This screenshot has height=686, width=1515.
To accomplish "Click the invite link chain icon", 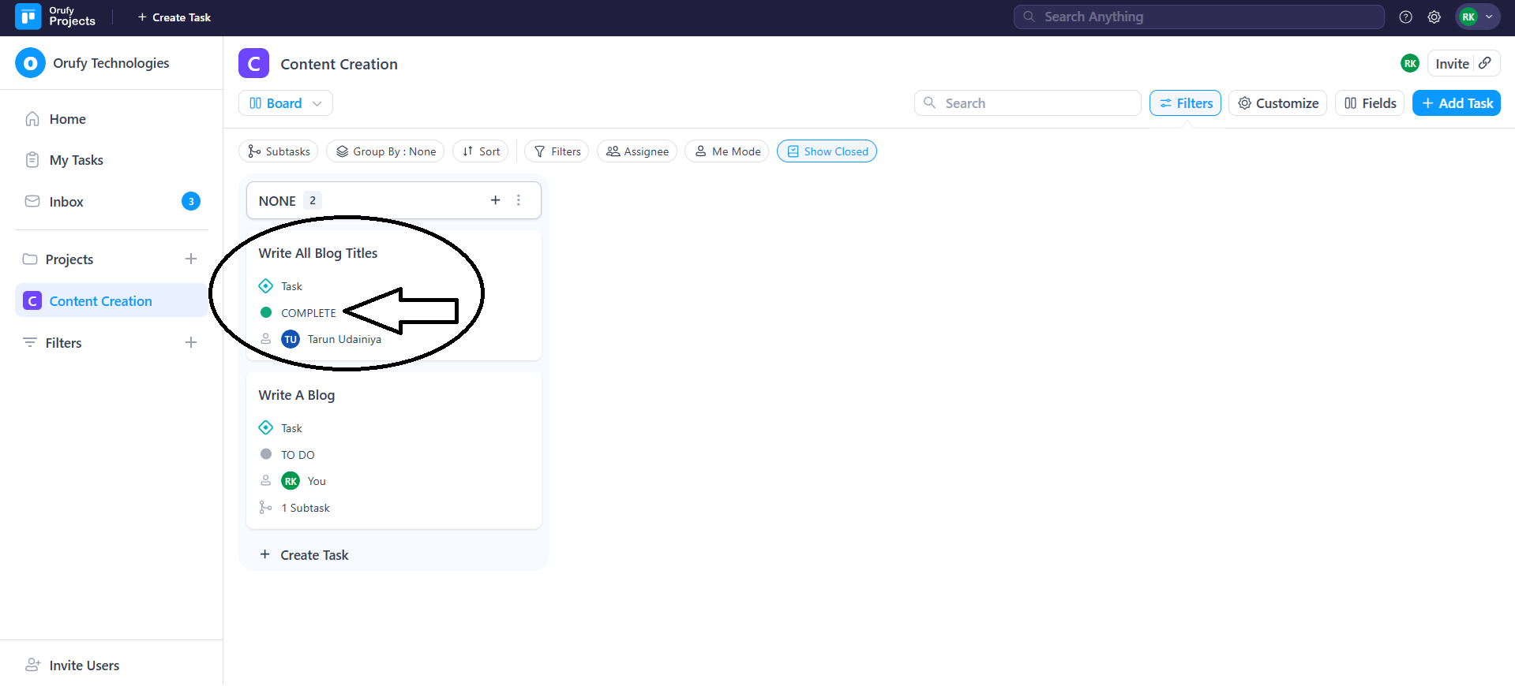I will coord(1485,63).
